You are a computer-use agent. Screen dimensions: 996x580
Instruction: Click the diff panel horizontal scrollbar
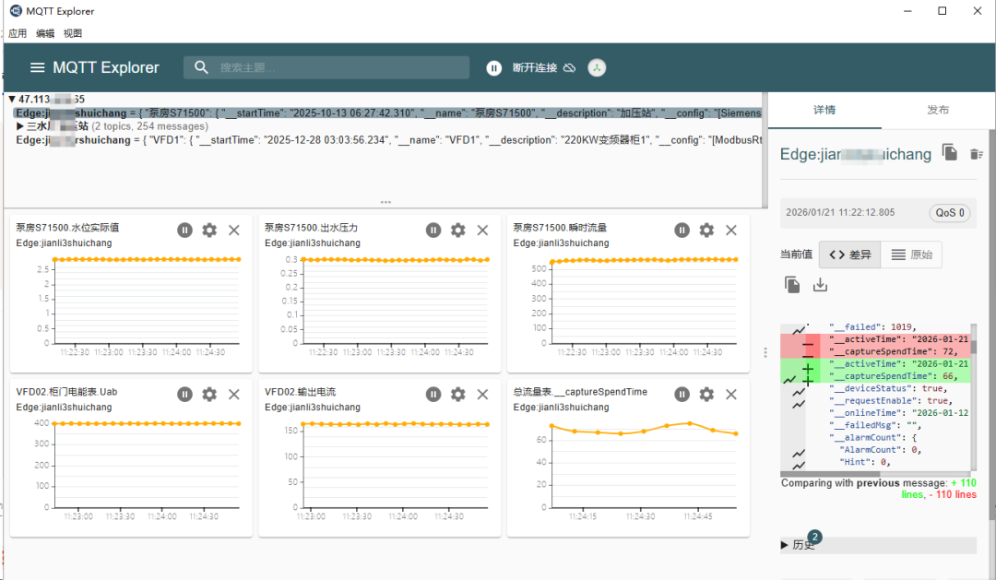[830, 474]
